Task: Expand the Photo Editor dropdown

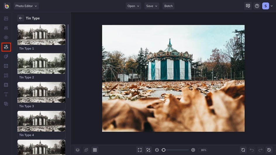Action: click(x=26, y=6)
